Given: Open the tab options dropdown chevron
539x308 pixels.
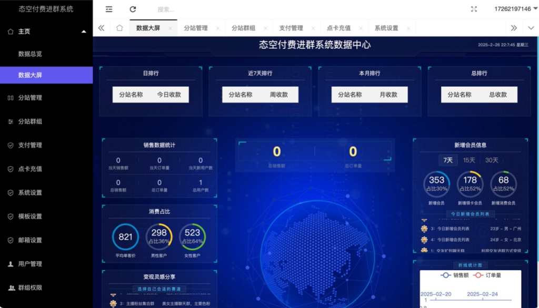Looking at the screenshot, I should pyautogui.click(x=531, y=28).
